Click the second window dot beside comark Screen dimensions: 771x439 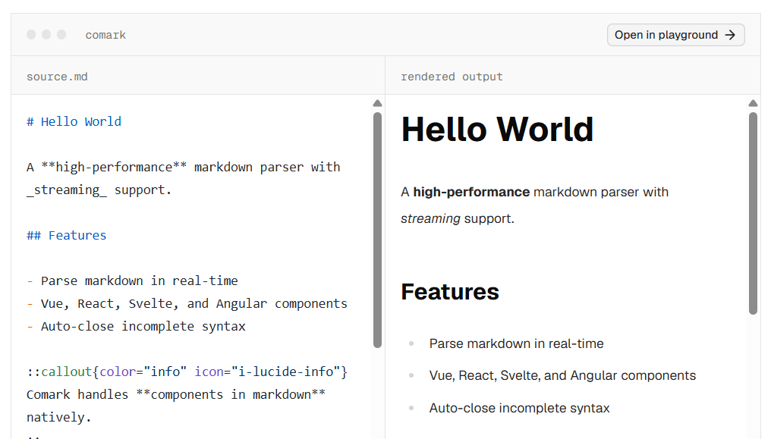pyautogui.click(x=46, y=34)
